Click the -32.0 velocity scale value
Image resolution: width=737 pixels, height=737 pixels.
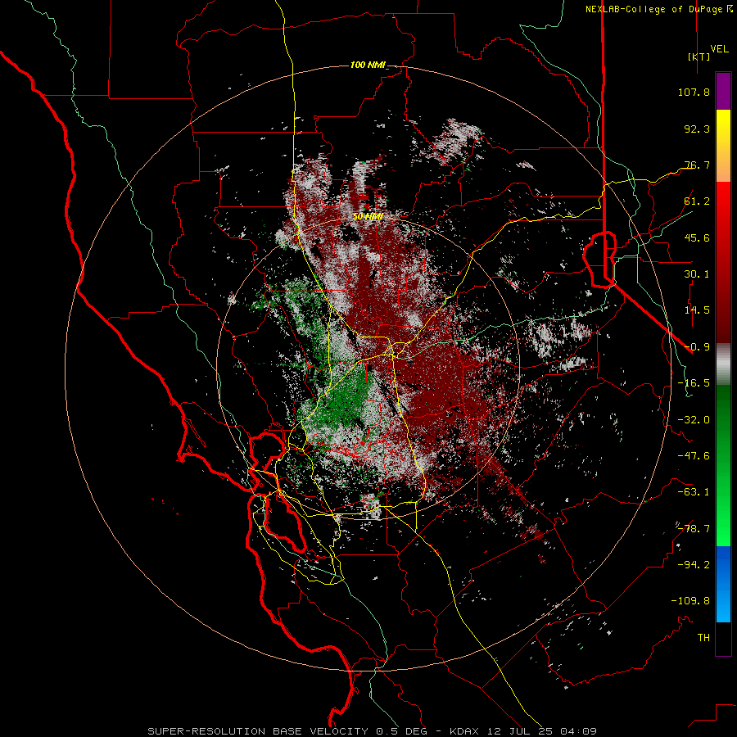[x=694, y=420]
